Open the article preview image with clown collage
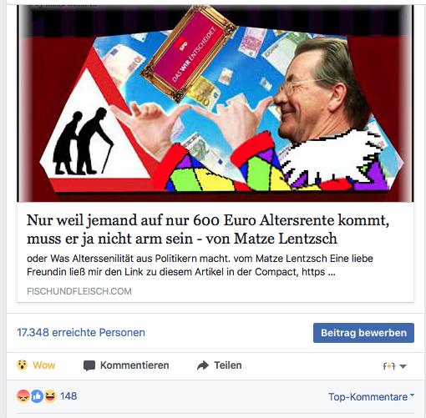Screen dimensions: 426x418 (x=216, y=103)
